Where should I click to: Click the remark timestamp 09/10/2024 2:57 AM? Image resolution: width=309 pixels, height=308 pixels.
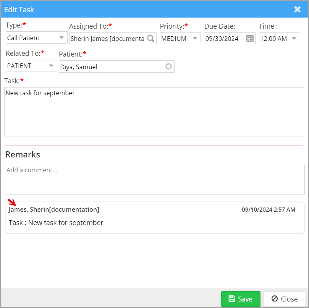(269, 209)
